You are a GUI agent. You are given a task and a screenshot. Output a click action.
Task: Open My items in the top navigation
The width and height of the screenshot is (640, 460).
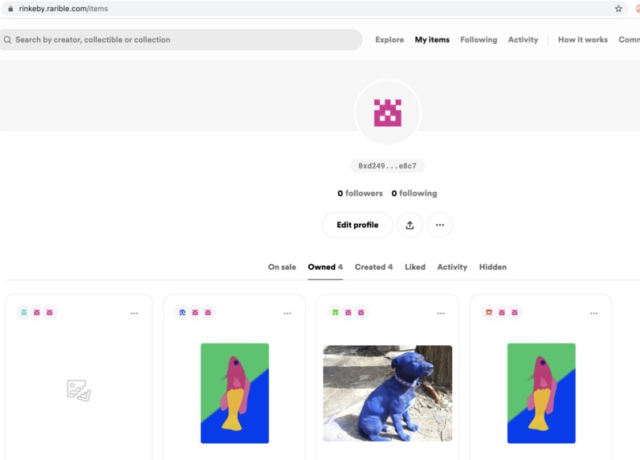click(432, 39)
